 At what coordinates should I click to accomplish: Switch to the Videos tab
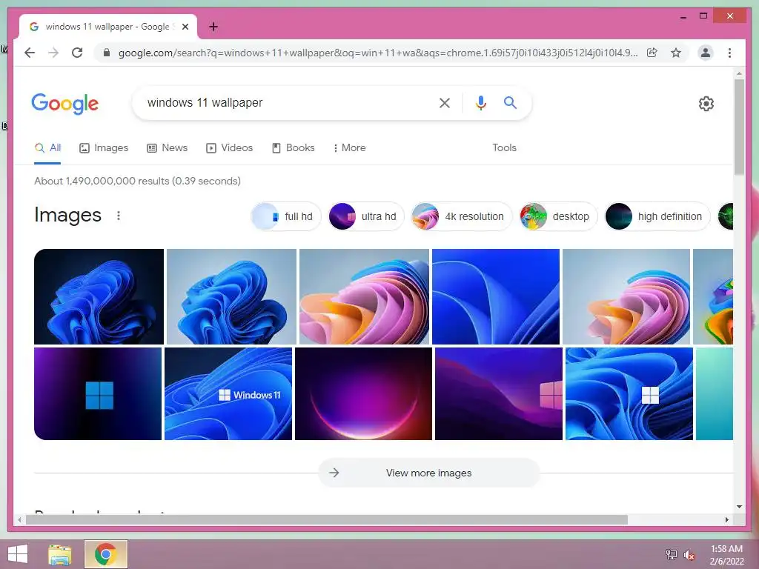[x=230, y=147]
